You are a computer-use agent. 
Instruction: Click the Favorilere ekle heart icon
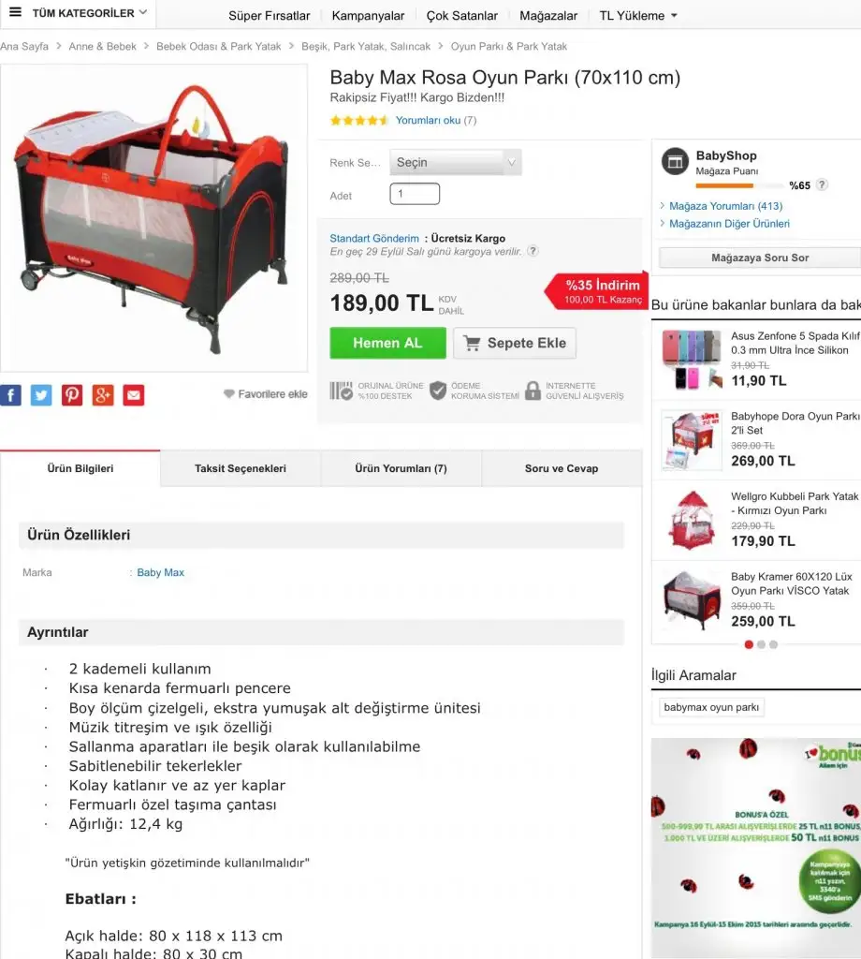pos(229,394)
